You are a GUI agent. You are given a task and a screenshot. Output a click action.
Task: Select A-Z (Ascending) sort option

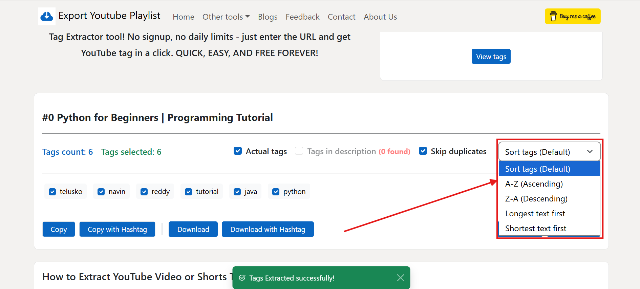pos(549,184)
